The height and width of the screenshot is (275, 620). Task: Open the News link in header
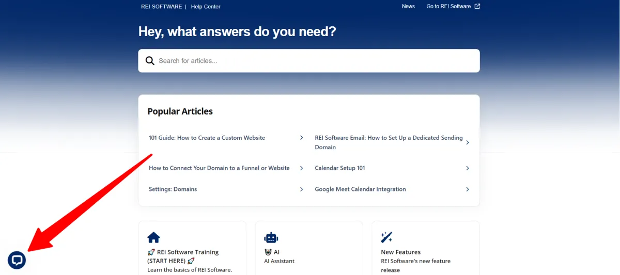pyautogui.click(x=408, y=7)
